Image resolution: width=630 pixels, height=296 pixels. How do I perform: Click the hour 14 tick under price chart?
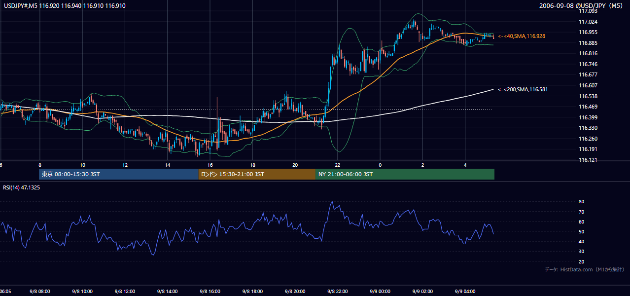tap(168, 165)
